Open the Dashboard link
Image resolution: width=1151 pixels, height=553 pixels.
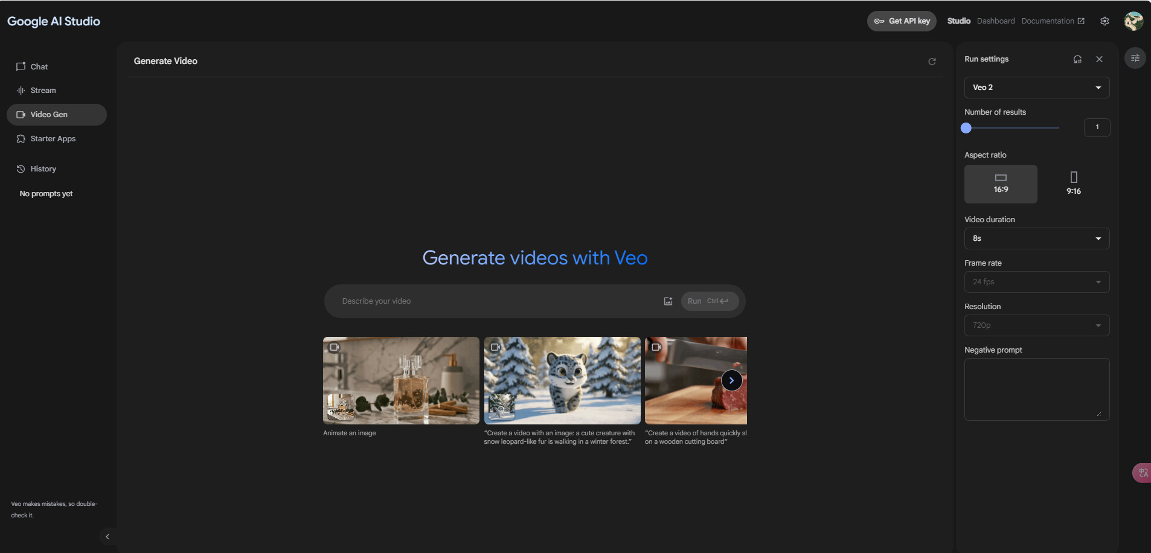coord(996,21)
